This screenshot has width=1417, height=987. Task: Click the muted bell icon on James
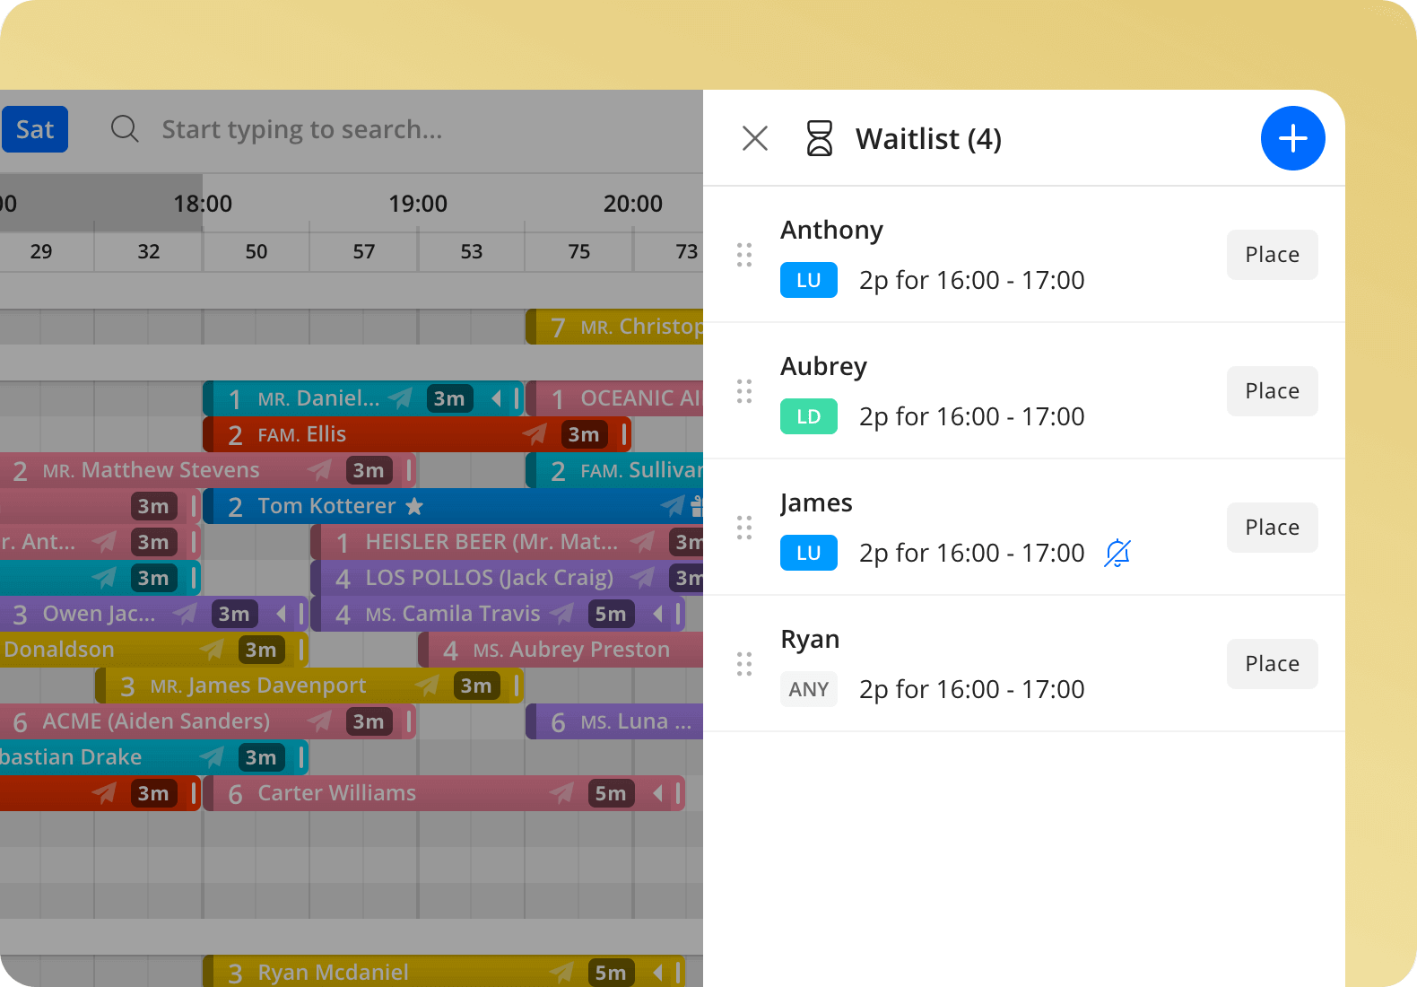click(x=1117, y=553)
